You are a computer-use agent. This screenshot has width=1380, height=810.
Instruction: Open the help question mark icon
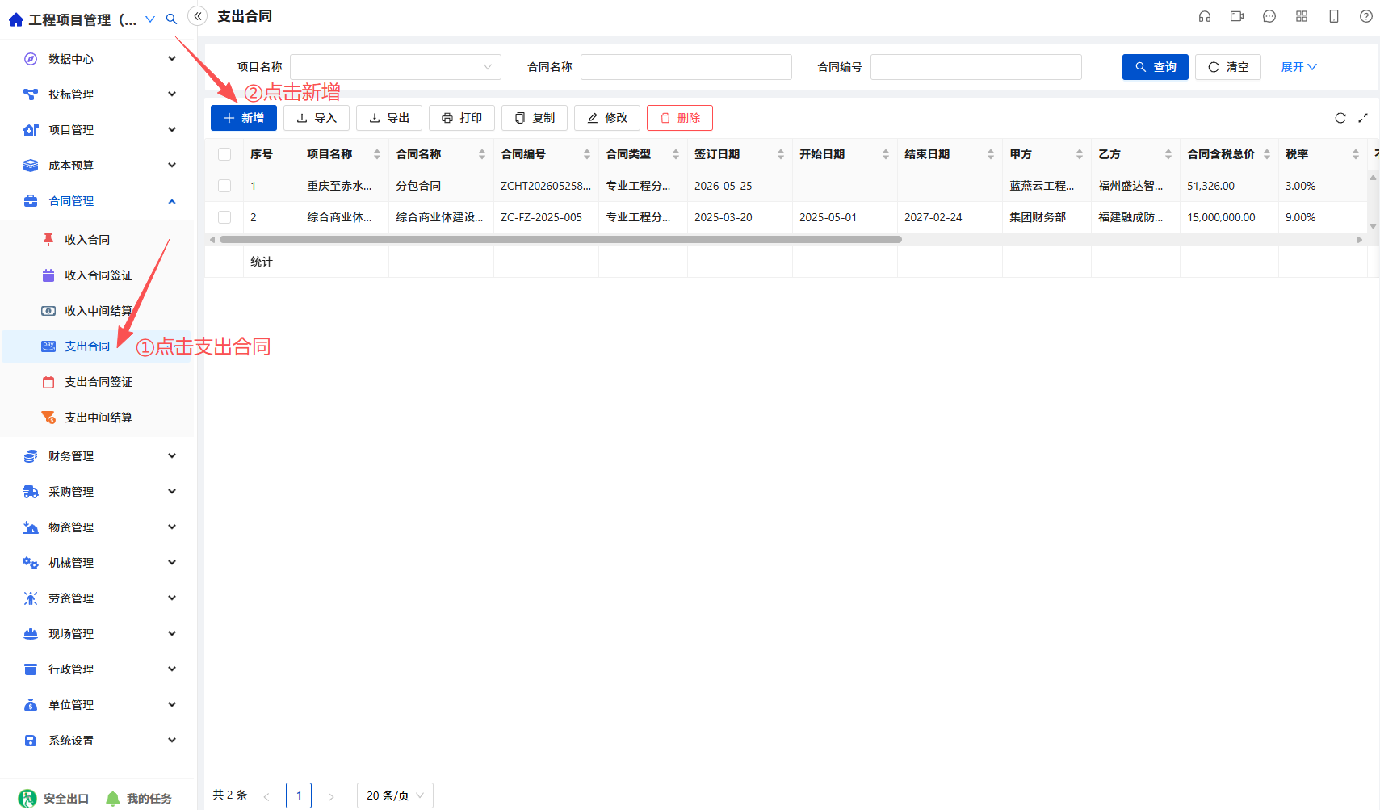pos(1366,16)
